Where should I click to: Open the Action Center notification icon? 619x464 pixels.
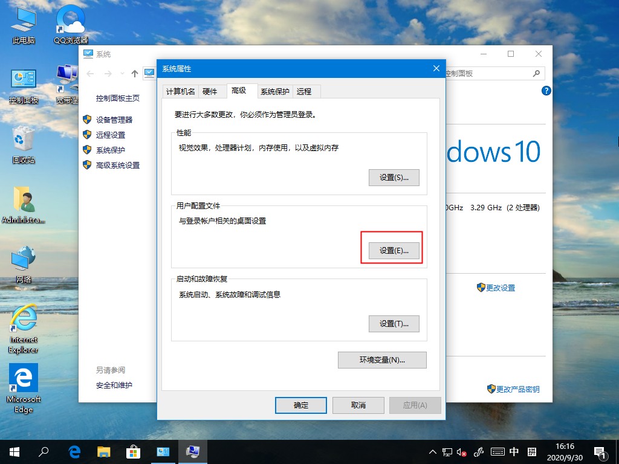(600, 451)
